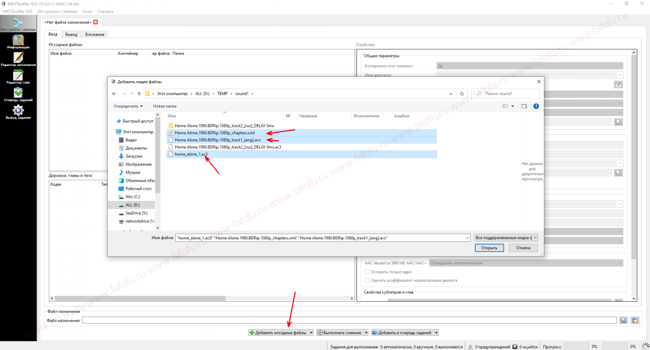Viewport: 650px width, 350px height.
Task: Open the MKVToolNix GUI menu
Action: click(x=18, y=11)
